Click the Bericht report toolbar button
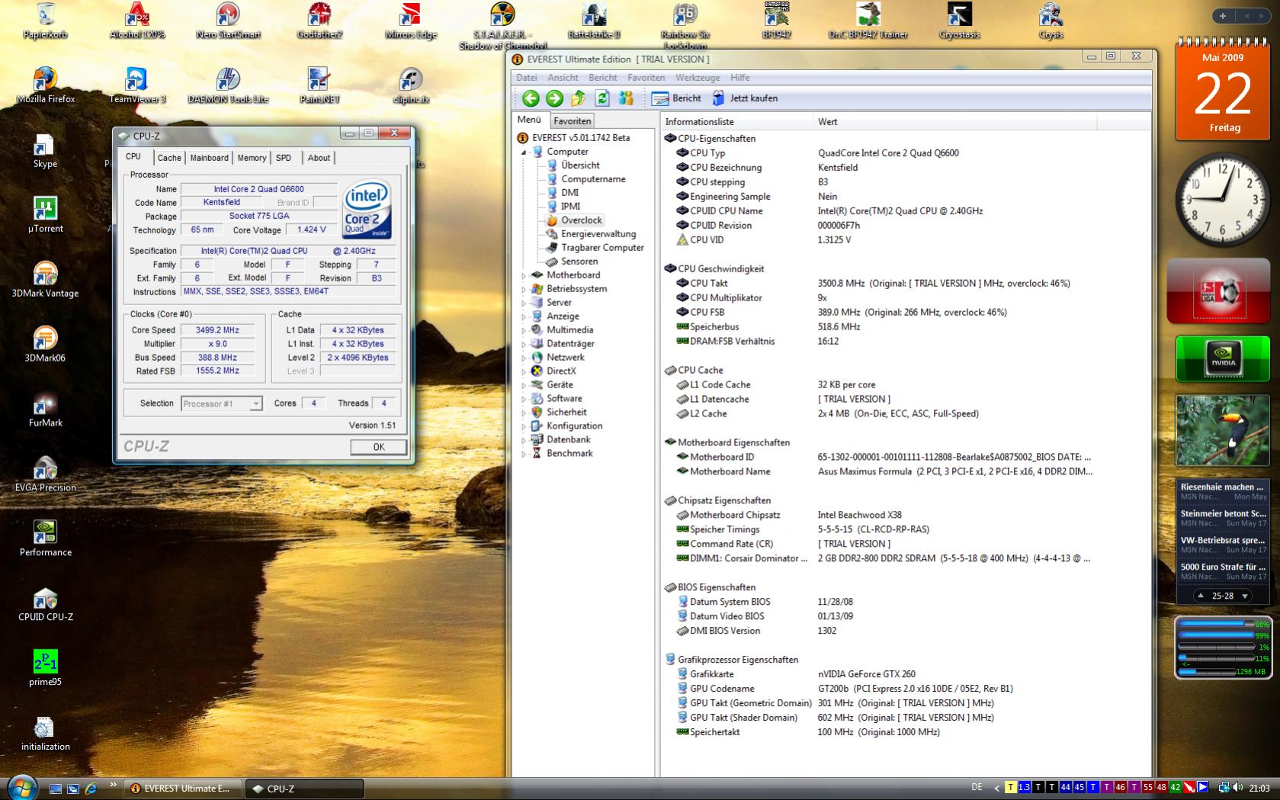 (x=676, y=98)
